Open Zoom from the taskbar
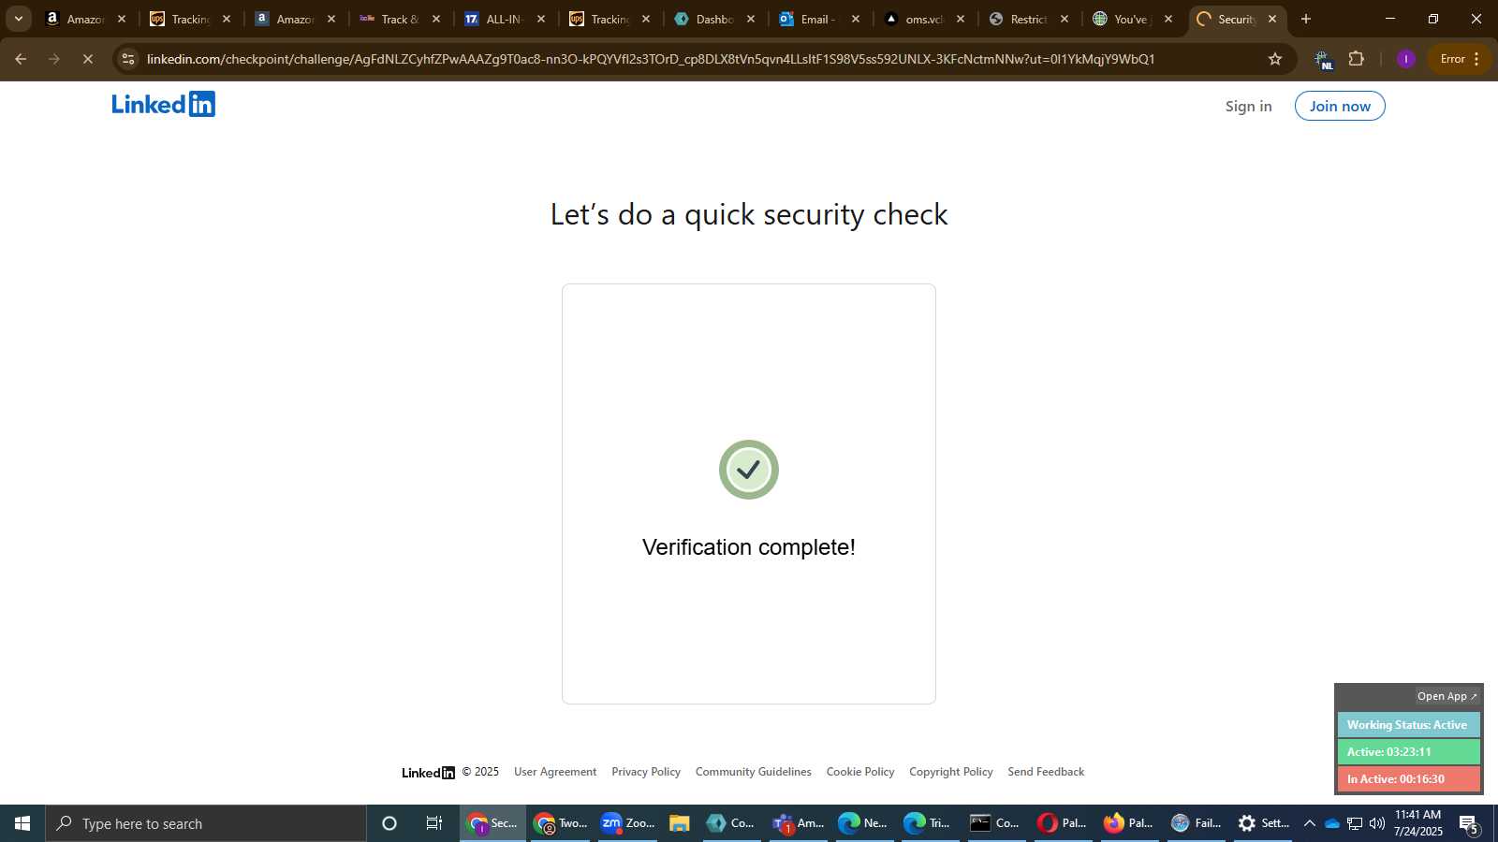This screenshot has width=1498, height=842. 628,823
